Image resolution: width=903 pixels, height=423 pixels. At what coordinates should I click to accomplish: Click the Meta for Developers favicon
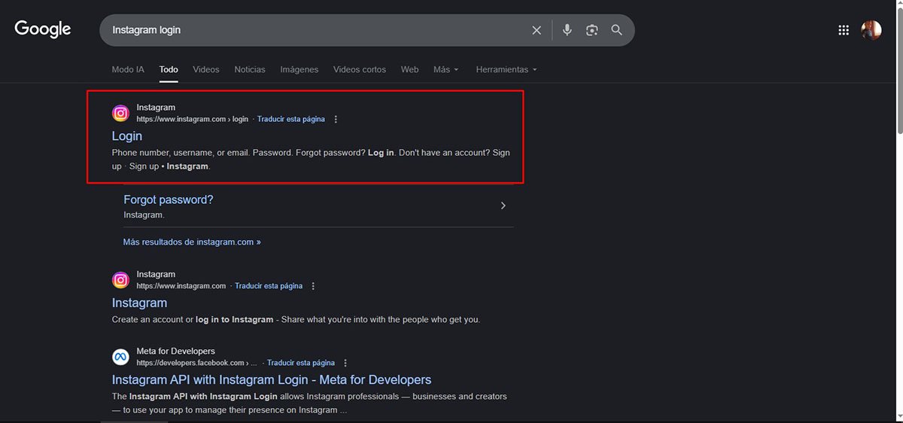click(120, 357)
